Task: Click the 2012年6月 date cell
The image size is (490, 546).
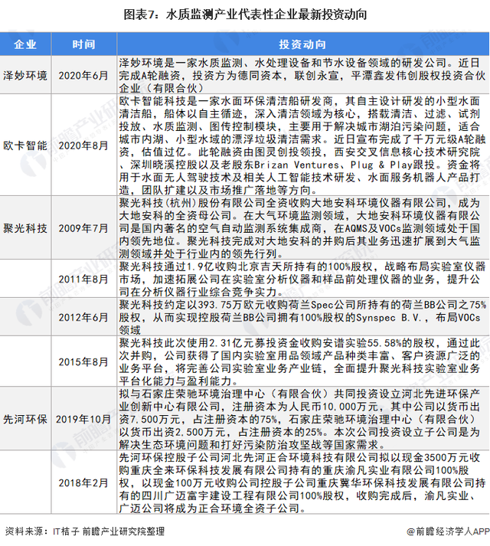Action: point(84,315)
